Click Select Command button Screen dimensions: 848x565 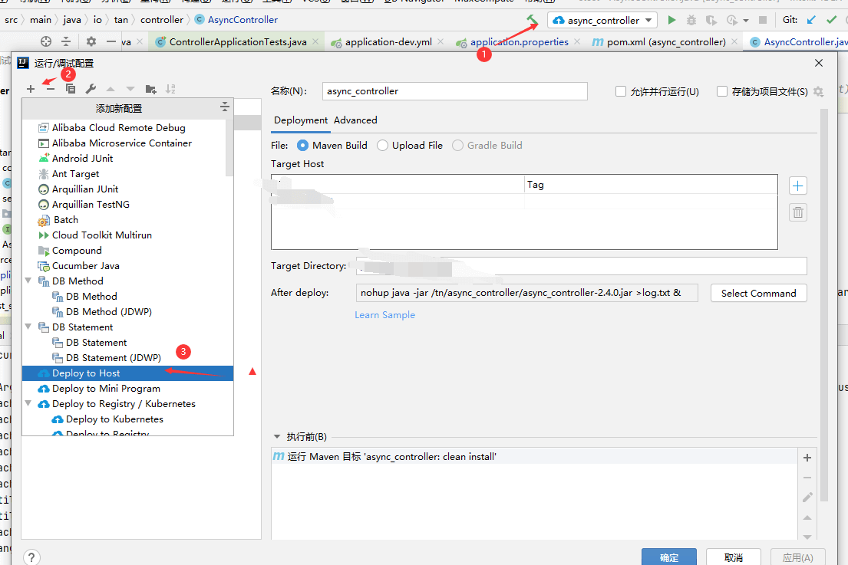pyautogui.click(x=759, y=294)
